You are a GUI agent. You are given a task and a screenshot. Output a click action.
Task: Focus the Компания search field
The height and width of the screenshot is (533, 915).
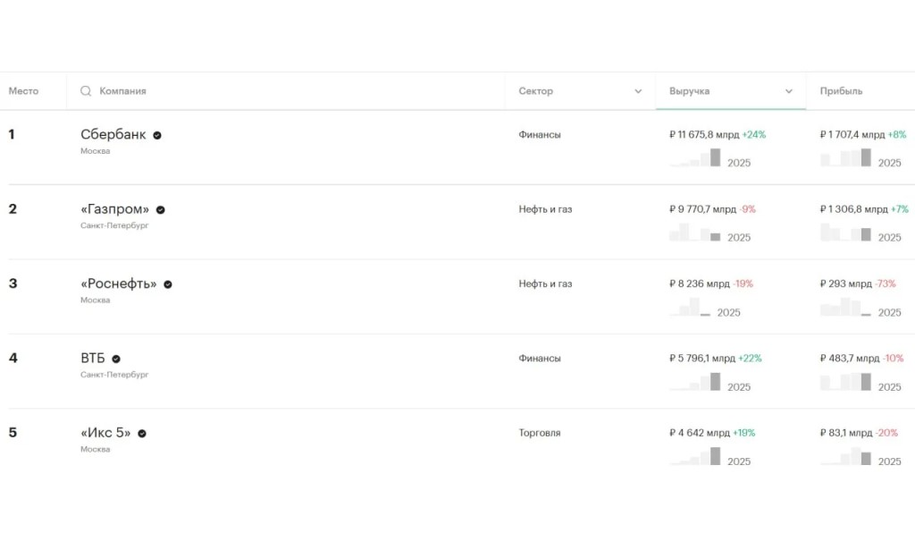[285, 91]
